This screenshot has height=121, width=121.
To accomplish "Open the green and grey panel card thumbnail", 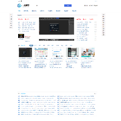I will [x=72, y=52].
